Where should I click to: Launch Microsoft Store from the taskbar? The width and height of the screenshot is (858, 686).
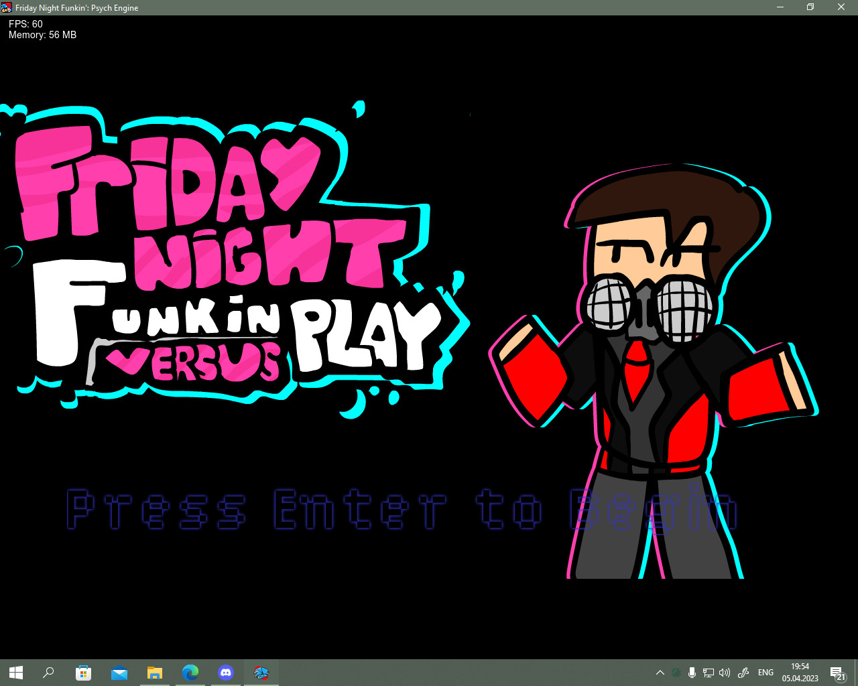(x=83, y=673)
